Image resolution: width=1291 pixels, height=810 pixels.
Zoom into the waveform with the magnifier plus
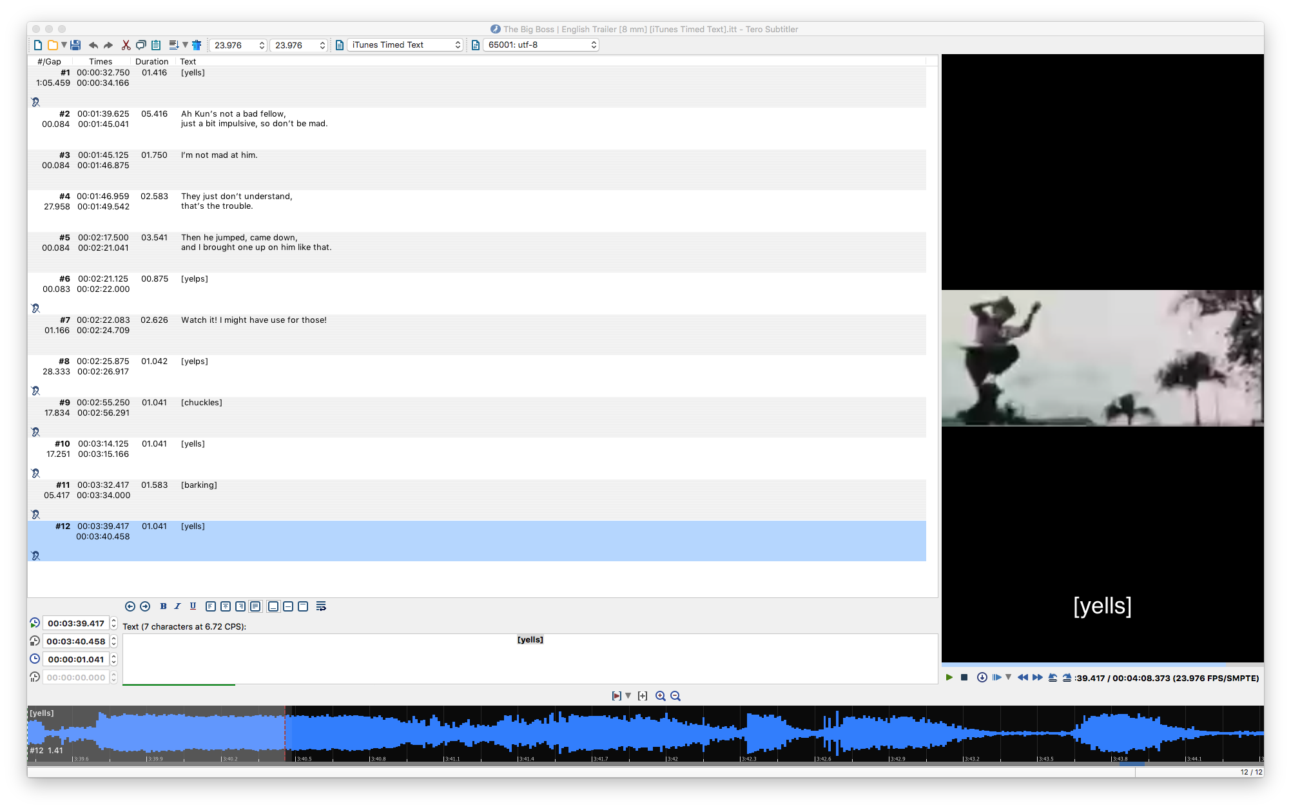click(660, 696)
